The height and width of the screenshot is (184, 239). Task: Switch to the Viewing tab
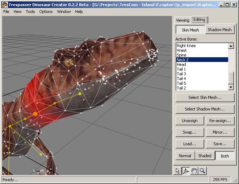coord(183,20)
